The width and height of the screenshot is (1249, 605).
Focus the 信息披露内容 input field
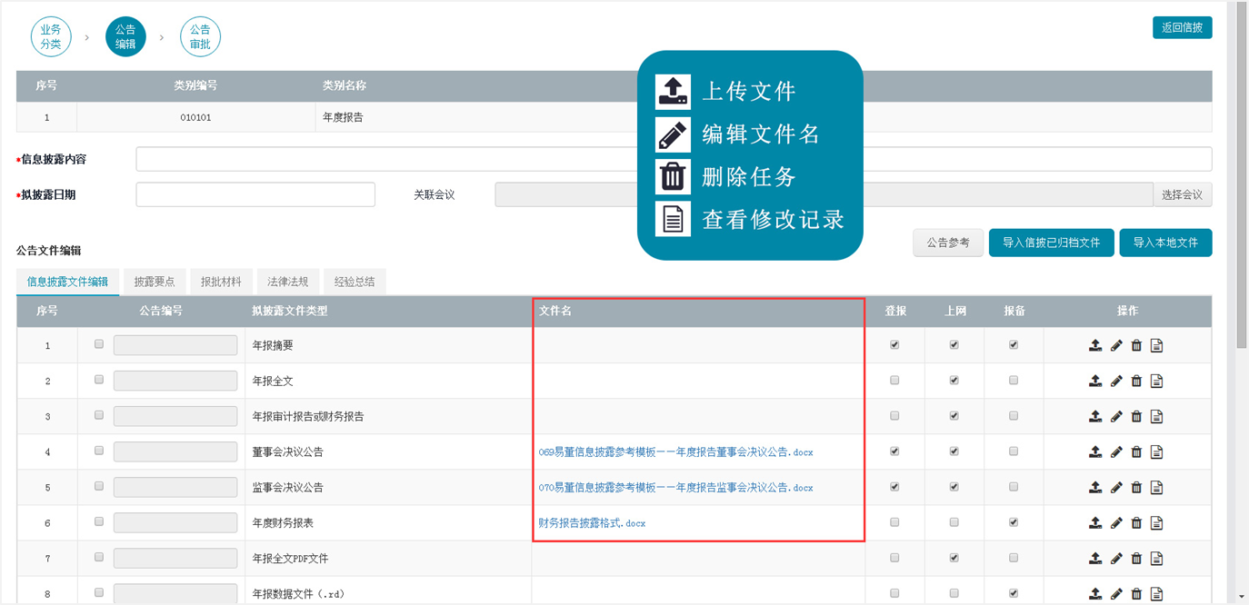pos(674,159)
